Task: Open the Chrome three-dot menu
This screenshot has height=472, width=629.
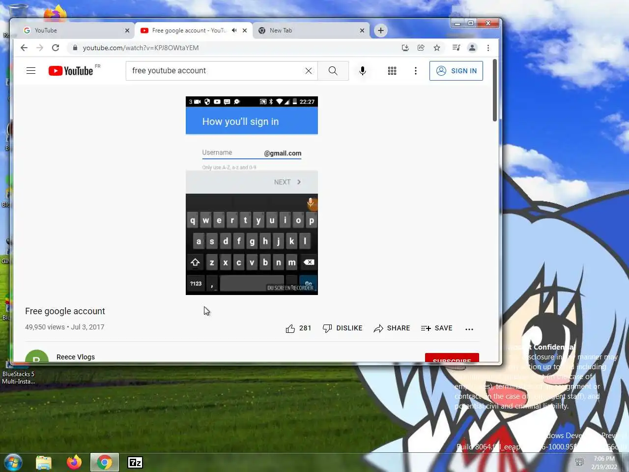Action: (x=488, y=48)
